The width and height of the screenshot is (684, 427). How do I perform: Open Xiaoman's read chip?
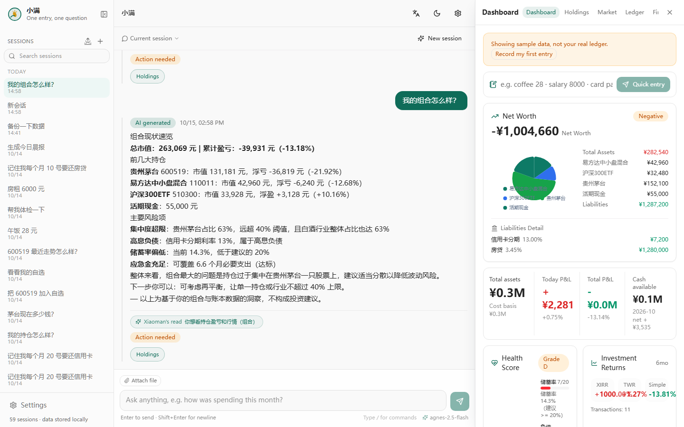(x=197, y=322)
